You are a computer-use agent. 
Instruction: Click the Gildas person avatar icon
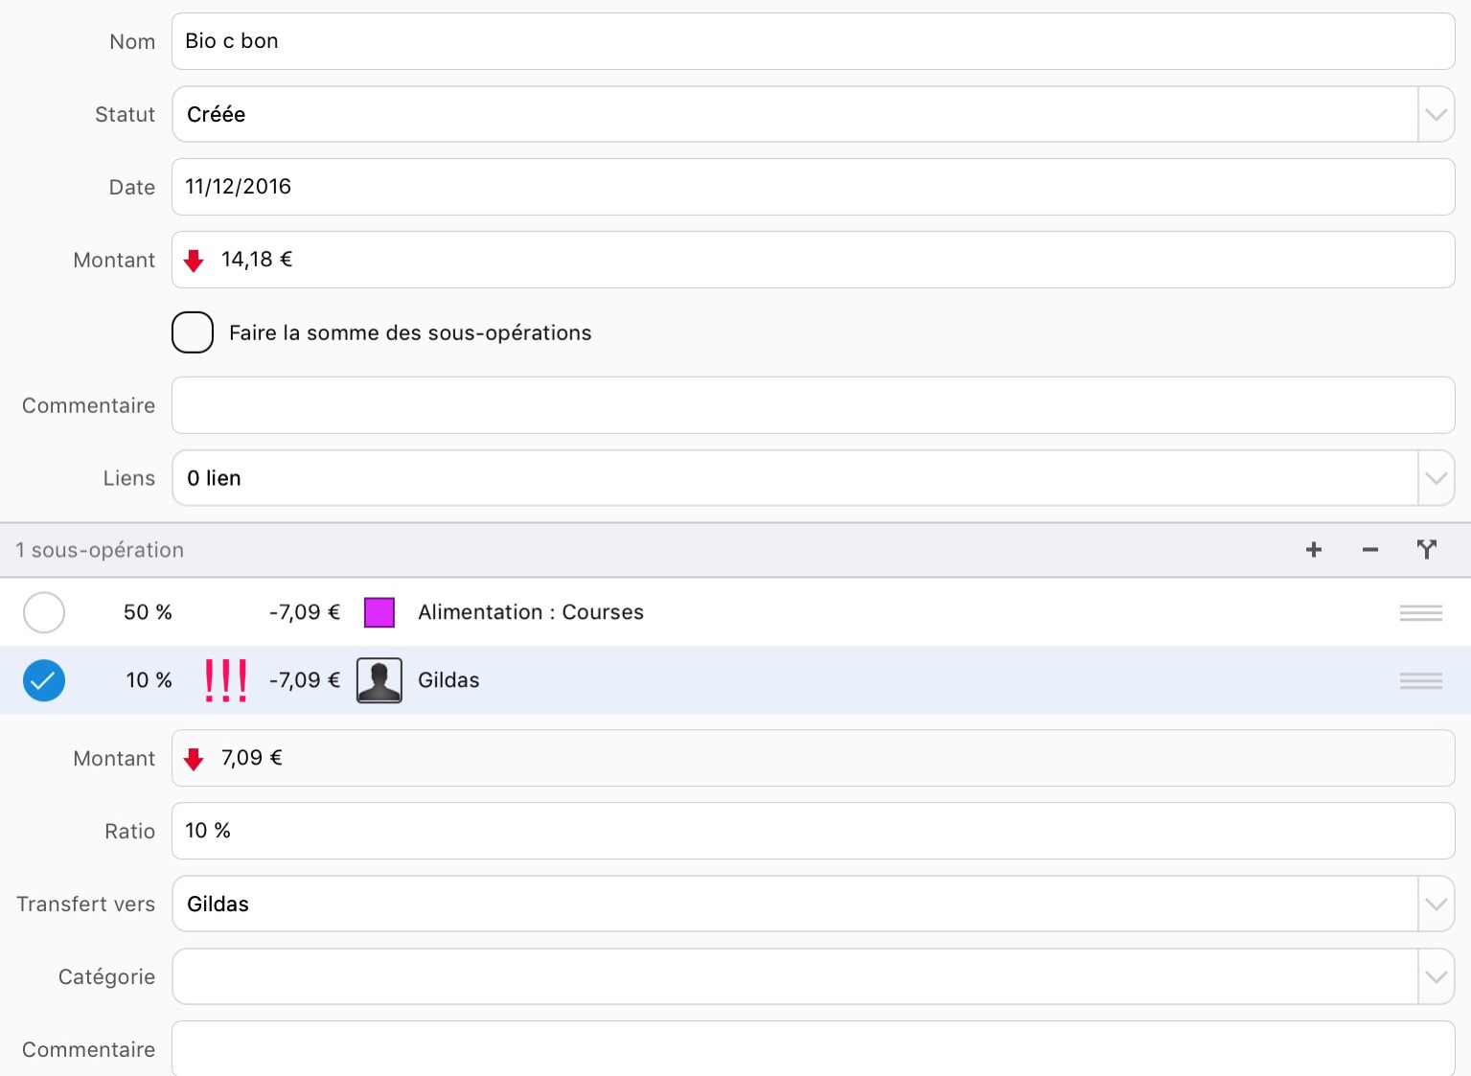click(x=379, y=680)
